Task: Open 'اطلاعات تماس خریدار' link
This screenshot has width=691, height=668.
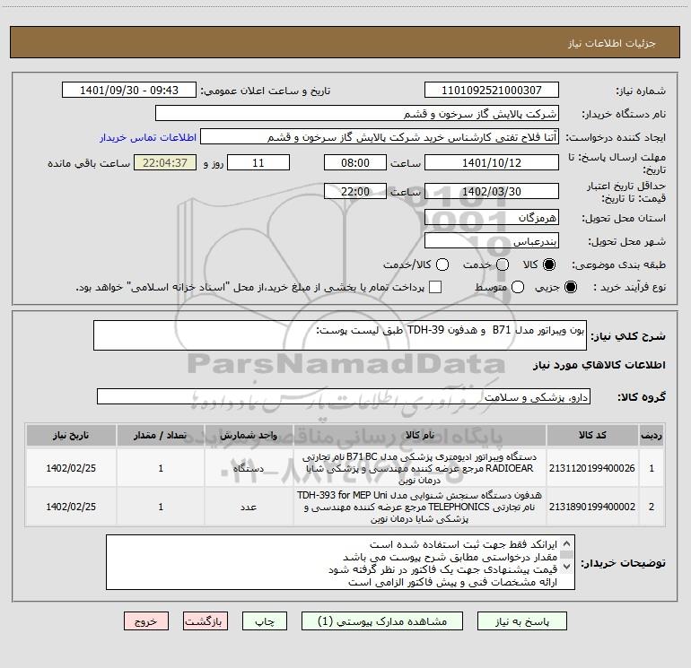Action: (148, 137)
